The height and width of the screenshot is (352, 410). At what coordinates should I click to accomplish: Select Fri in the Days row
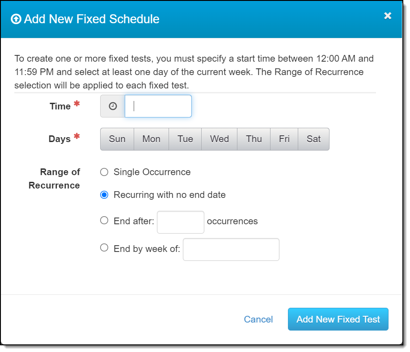[284, 139]
